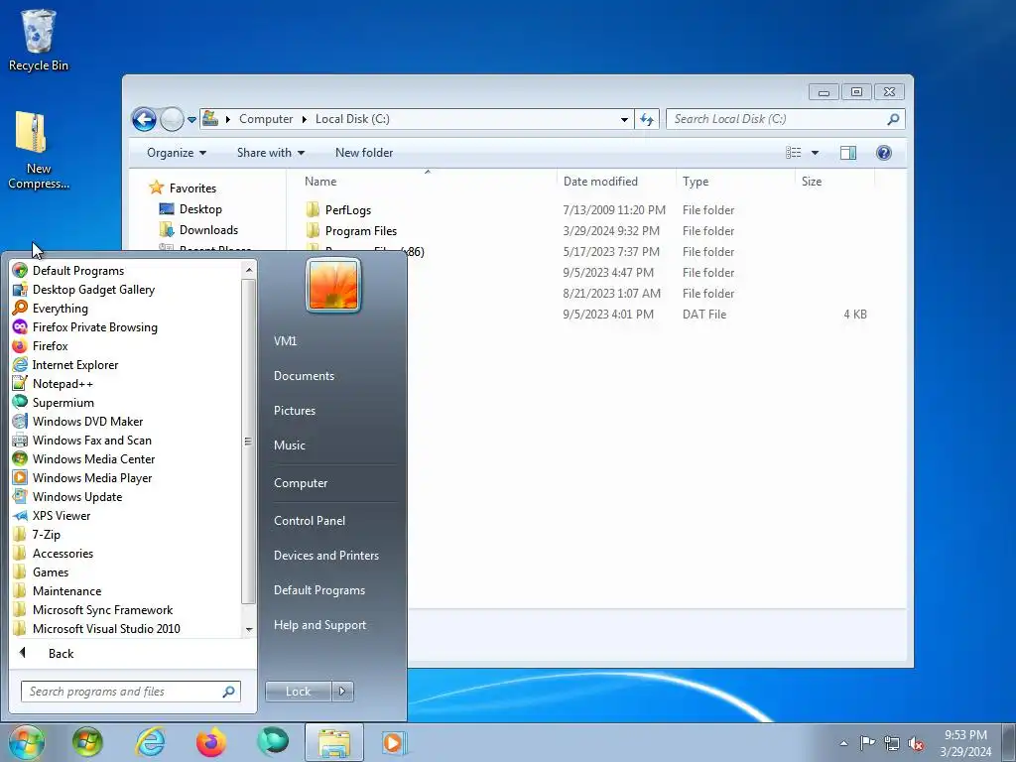Expand the 7-Zip folder
Screen dimensions: 1016x762
tap(46, 533)
